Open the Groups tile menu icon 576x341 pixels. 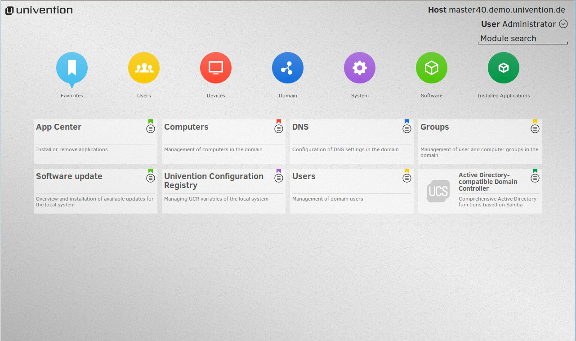click(x=535, y=129)
